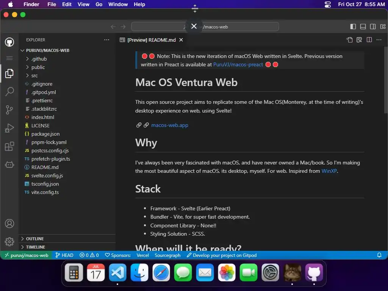The image size is (388, 291).
Task: Click the puruvj/macos-web remote indicator
Action: pos(26,255)
